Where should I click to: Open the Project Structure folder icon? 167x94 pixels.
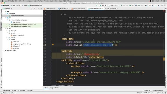[146, 5]
